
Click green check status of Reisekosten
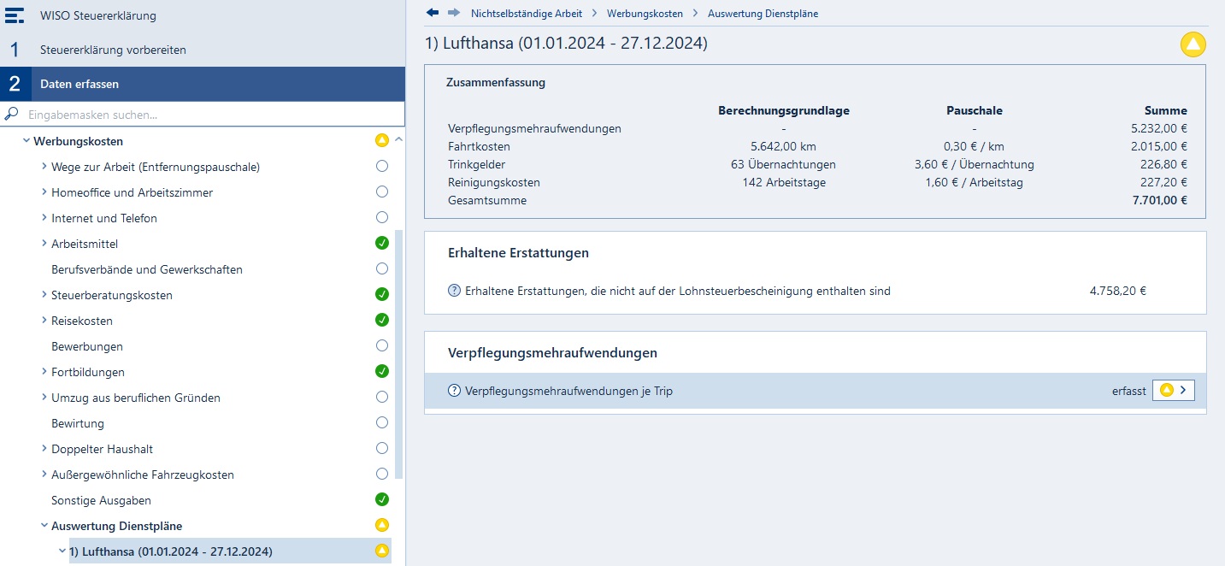point(382,320)
